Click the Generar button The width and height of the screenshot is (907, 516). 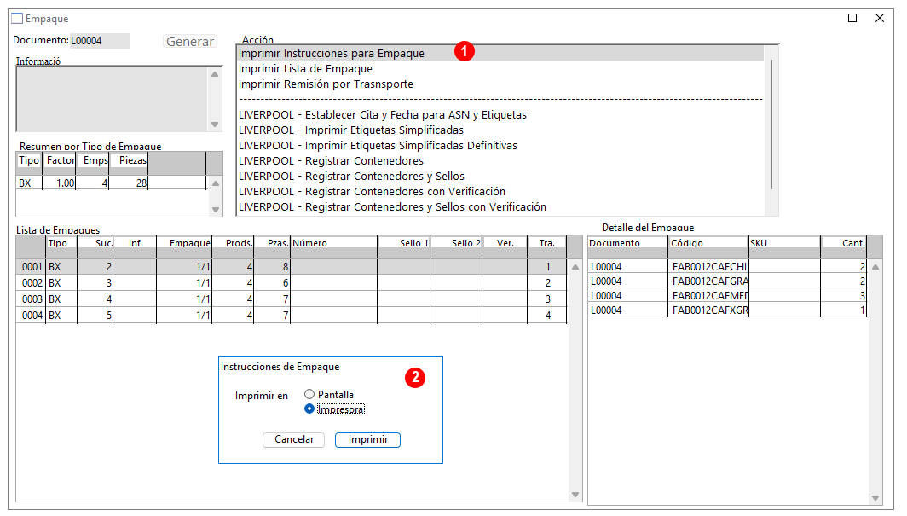point(190,41)
